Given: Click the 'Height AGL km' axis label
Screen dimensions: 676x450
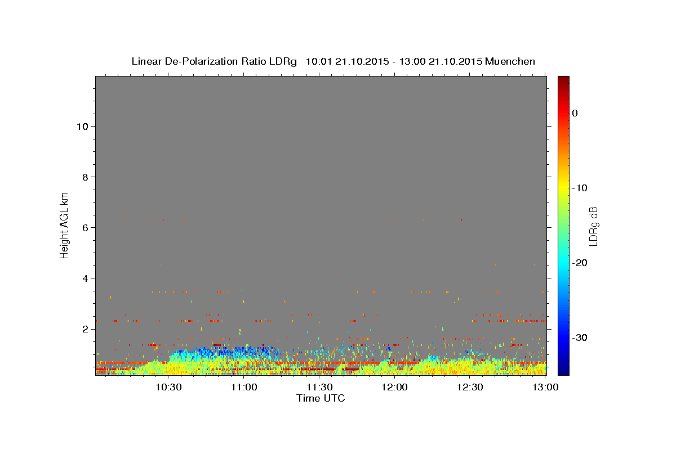Looking at the screenshot, I should click(65, 224).
